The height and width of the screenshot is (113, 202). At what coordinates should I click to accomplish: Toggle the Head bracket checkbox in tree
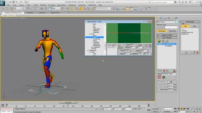click(90, 52)
